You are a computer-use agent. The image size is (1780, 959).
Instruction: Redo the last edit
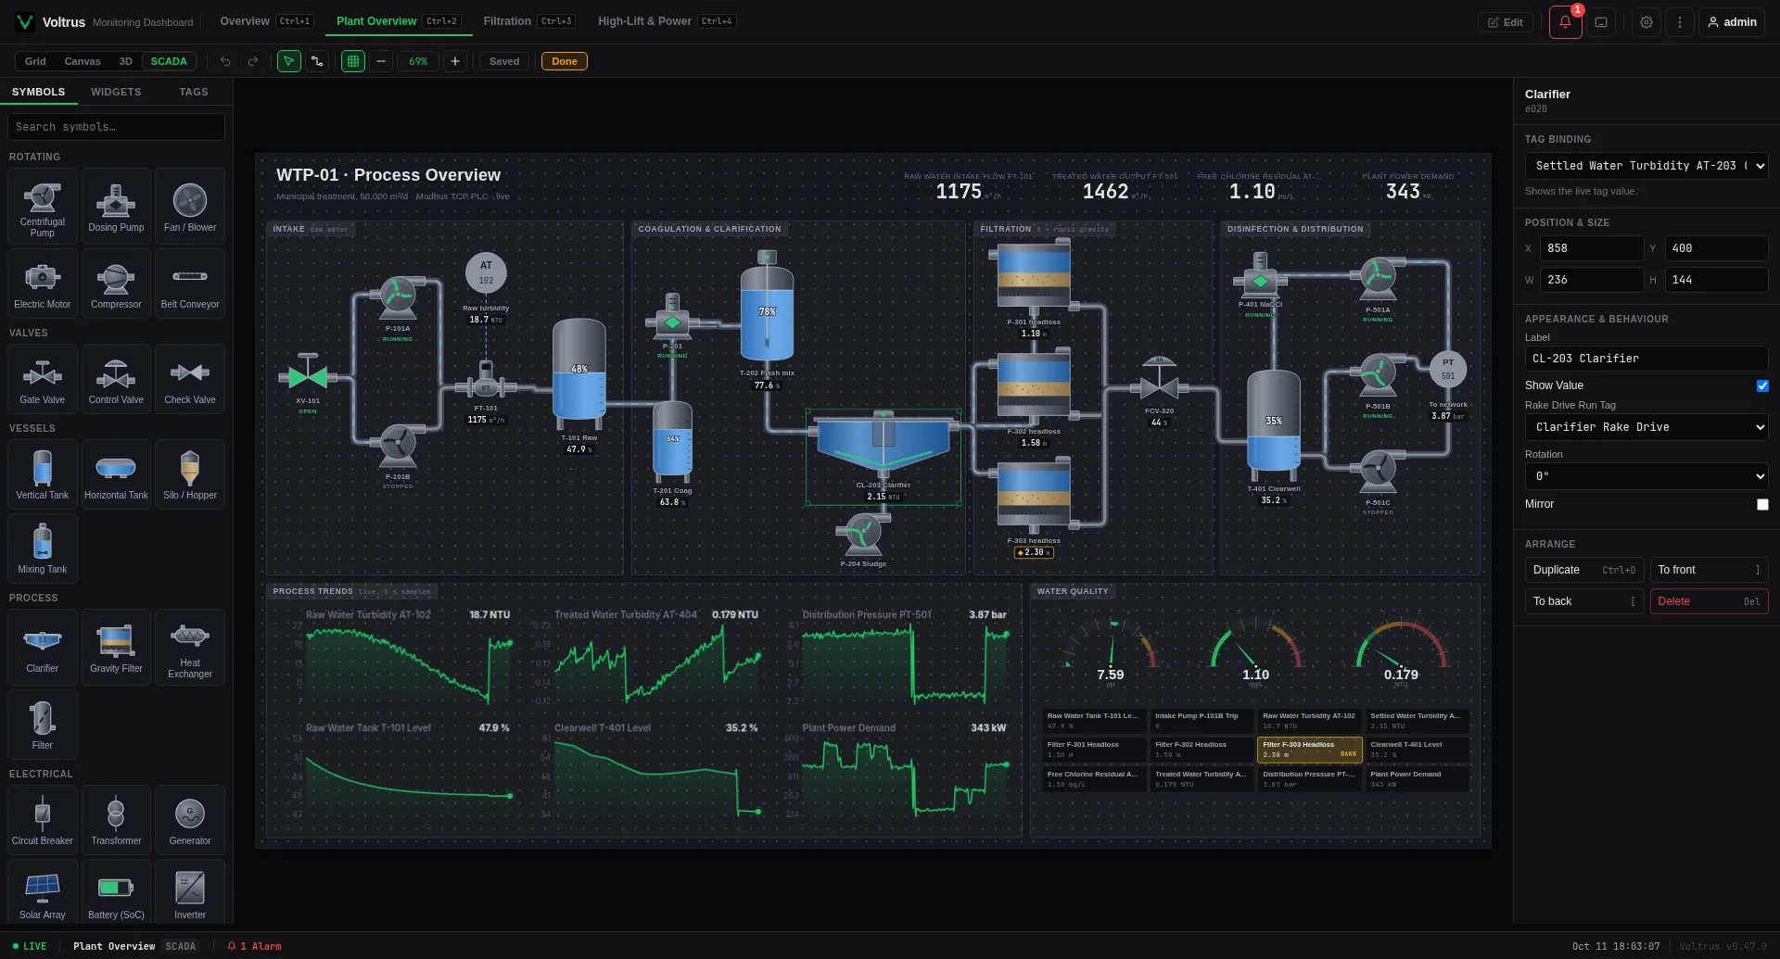(x=252, y=61)
